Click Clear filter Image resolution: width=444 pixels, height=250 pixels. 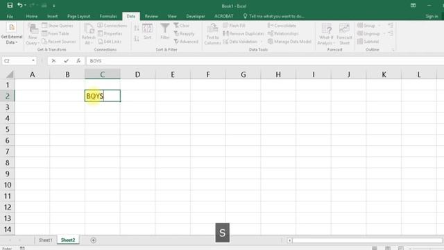(x=182, y=26)
